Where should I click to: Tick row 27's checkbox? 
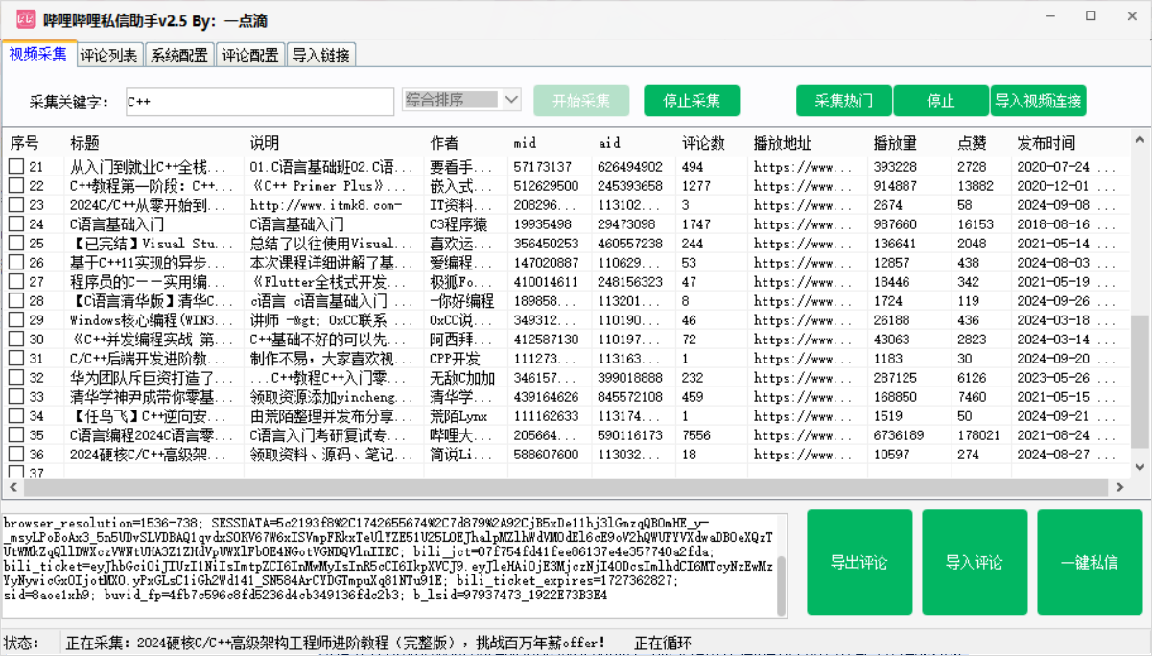[16, 282]
